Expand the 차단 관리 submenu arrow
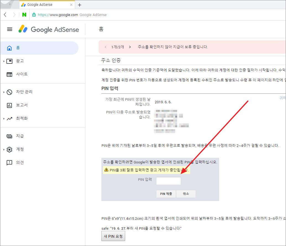The width and height of the screenshot is (286, 246). (4, 92)
